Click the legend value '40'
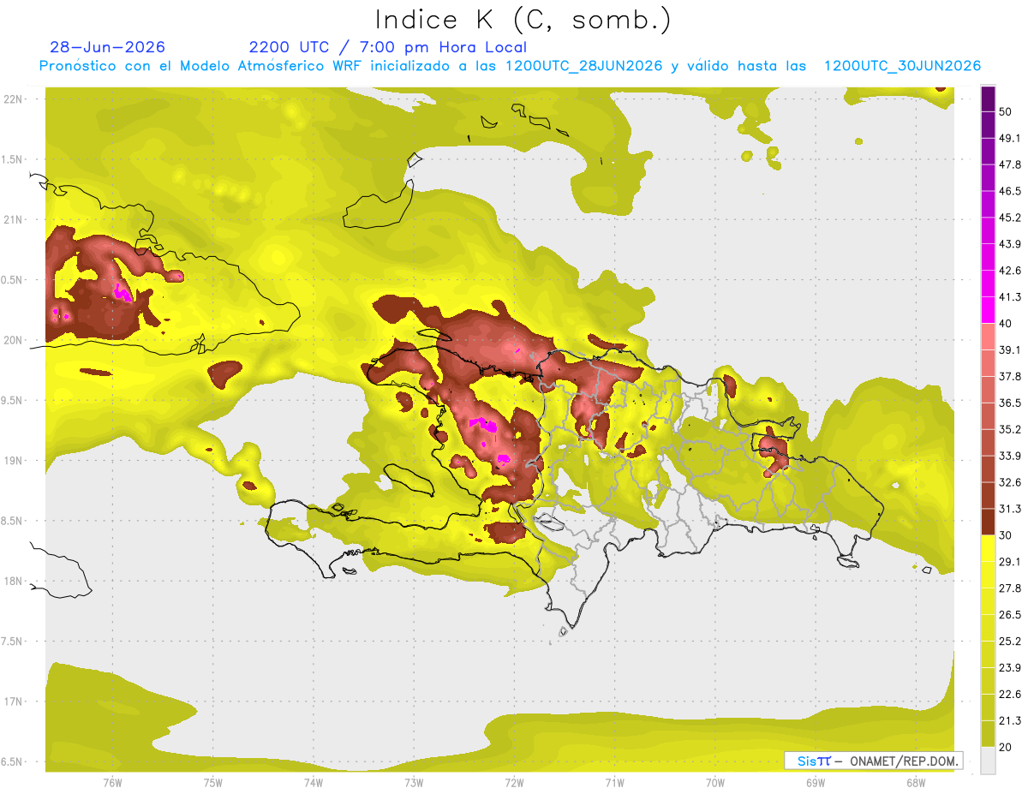 tap(1007, 324)
